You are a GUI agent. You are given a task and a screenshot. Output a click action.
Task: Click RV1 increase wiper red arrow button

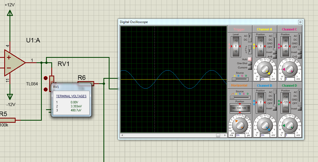(46, 78)
